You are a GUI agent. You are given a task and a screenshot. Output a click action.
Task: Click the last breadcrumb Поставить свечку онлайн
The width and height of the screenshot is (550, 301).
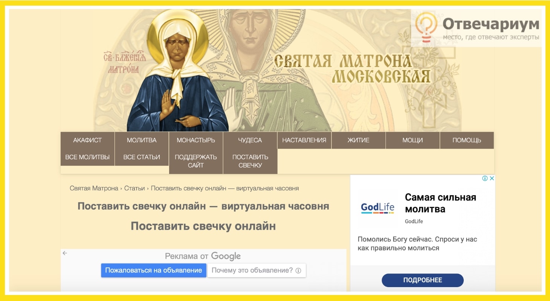[x=225, y=188]
